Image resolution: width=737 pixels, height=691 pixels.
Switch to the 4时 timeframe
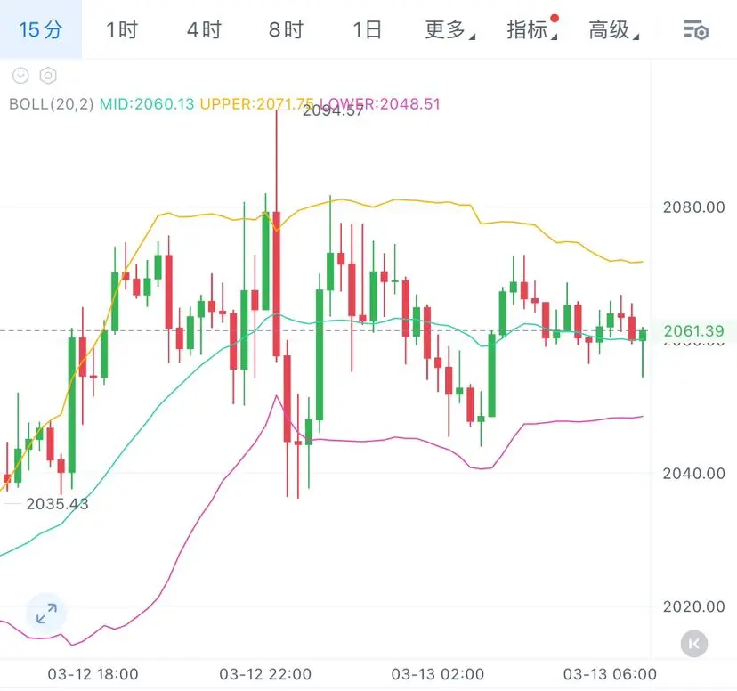pyautogui.click(x=204, y=30)
